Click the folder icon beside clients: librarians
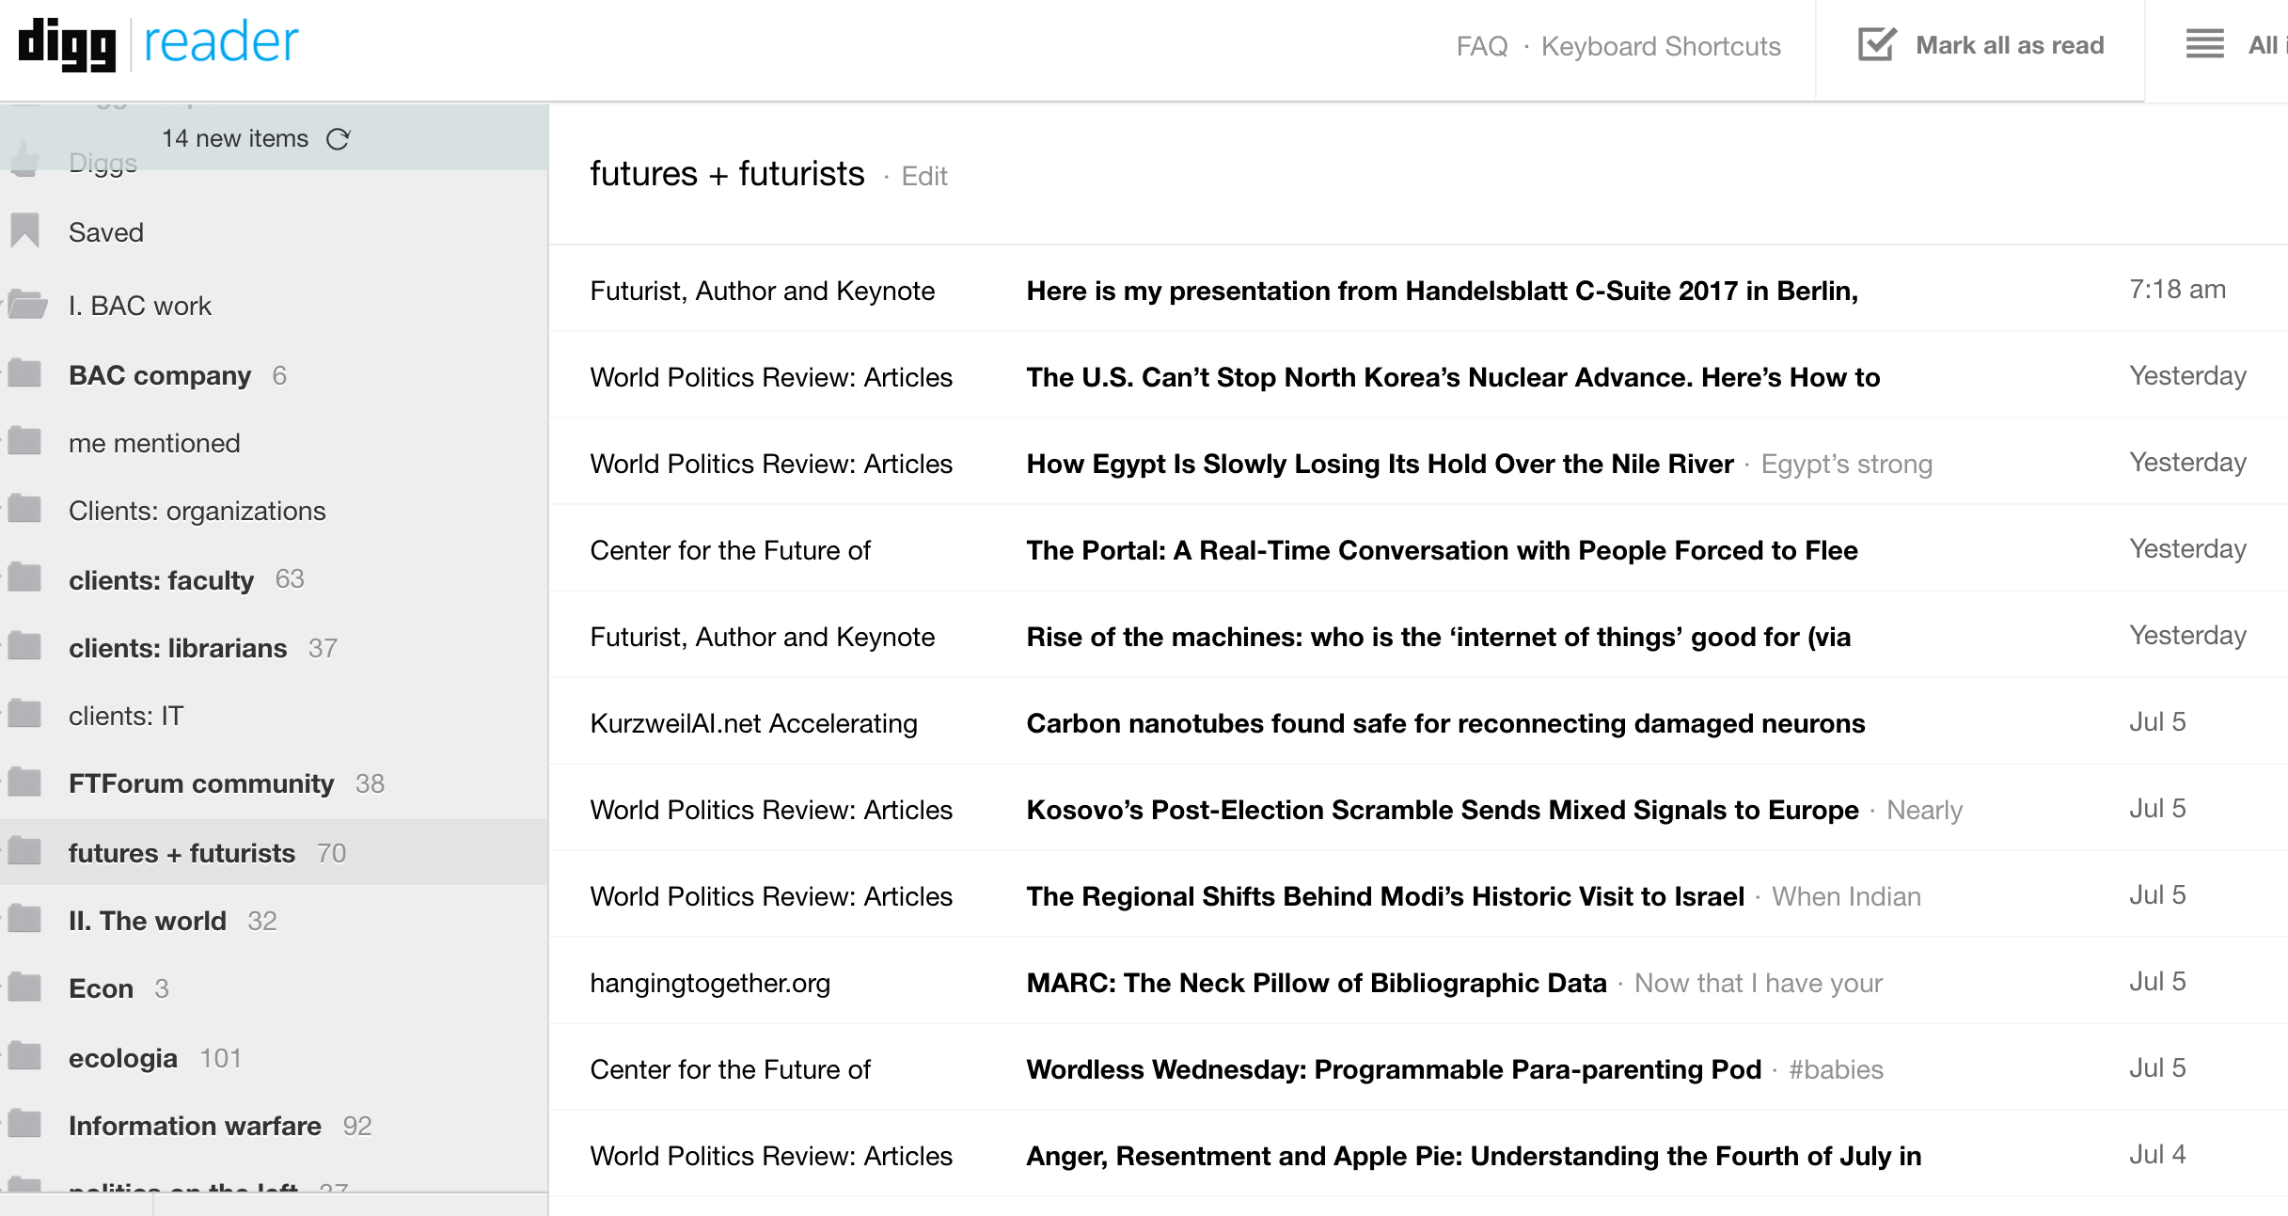 [24, 646]
